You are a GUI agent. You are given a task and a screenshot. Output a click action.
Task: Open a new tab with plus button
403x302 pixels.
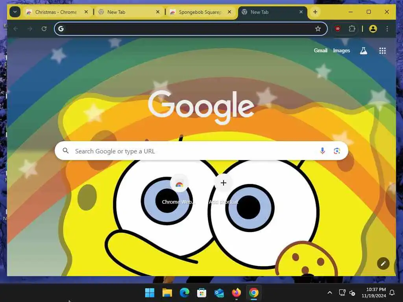pos(315,12)
